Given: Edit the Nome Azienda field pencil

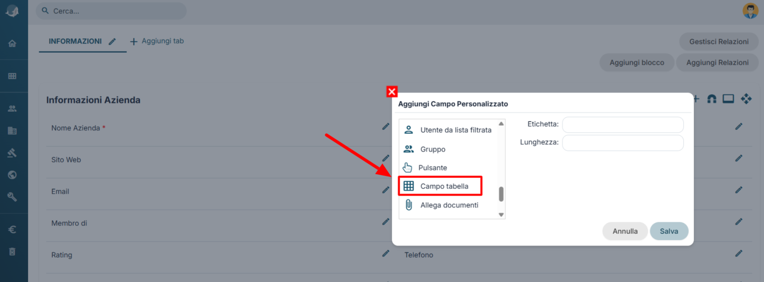Looking at the screenshot, I should [386, 126].
